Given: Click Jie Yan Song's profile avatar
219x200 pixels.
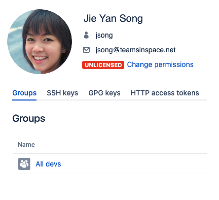Looking at the screenshot, I should point(40,42).
